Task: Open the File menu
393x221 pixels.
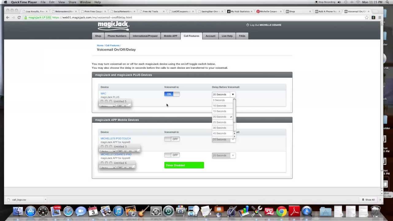Action: point(43,2)
